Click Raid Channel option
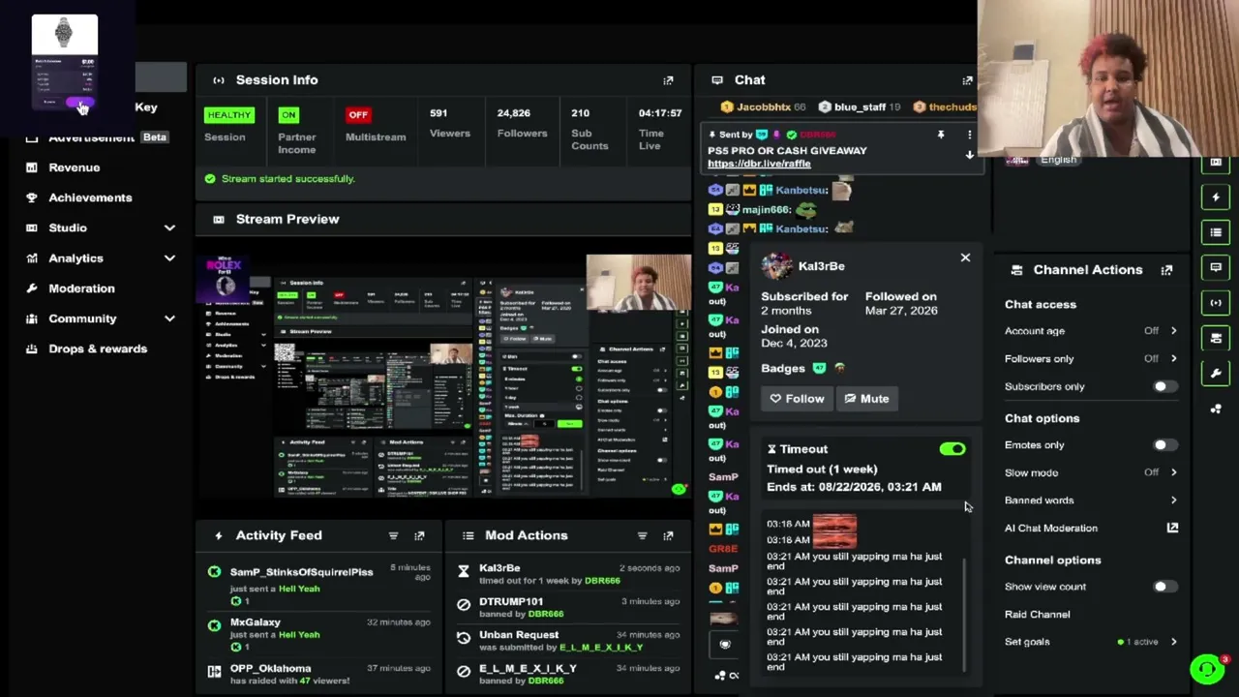This screenshot has height=697, width=1239. (1038, 615)
